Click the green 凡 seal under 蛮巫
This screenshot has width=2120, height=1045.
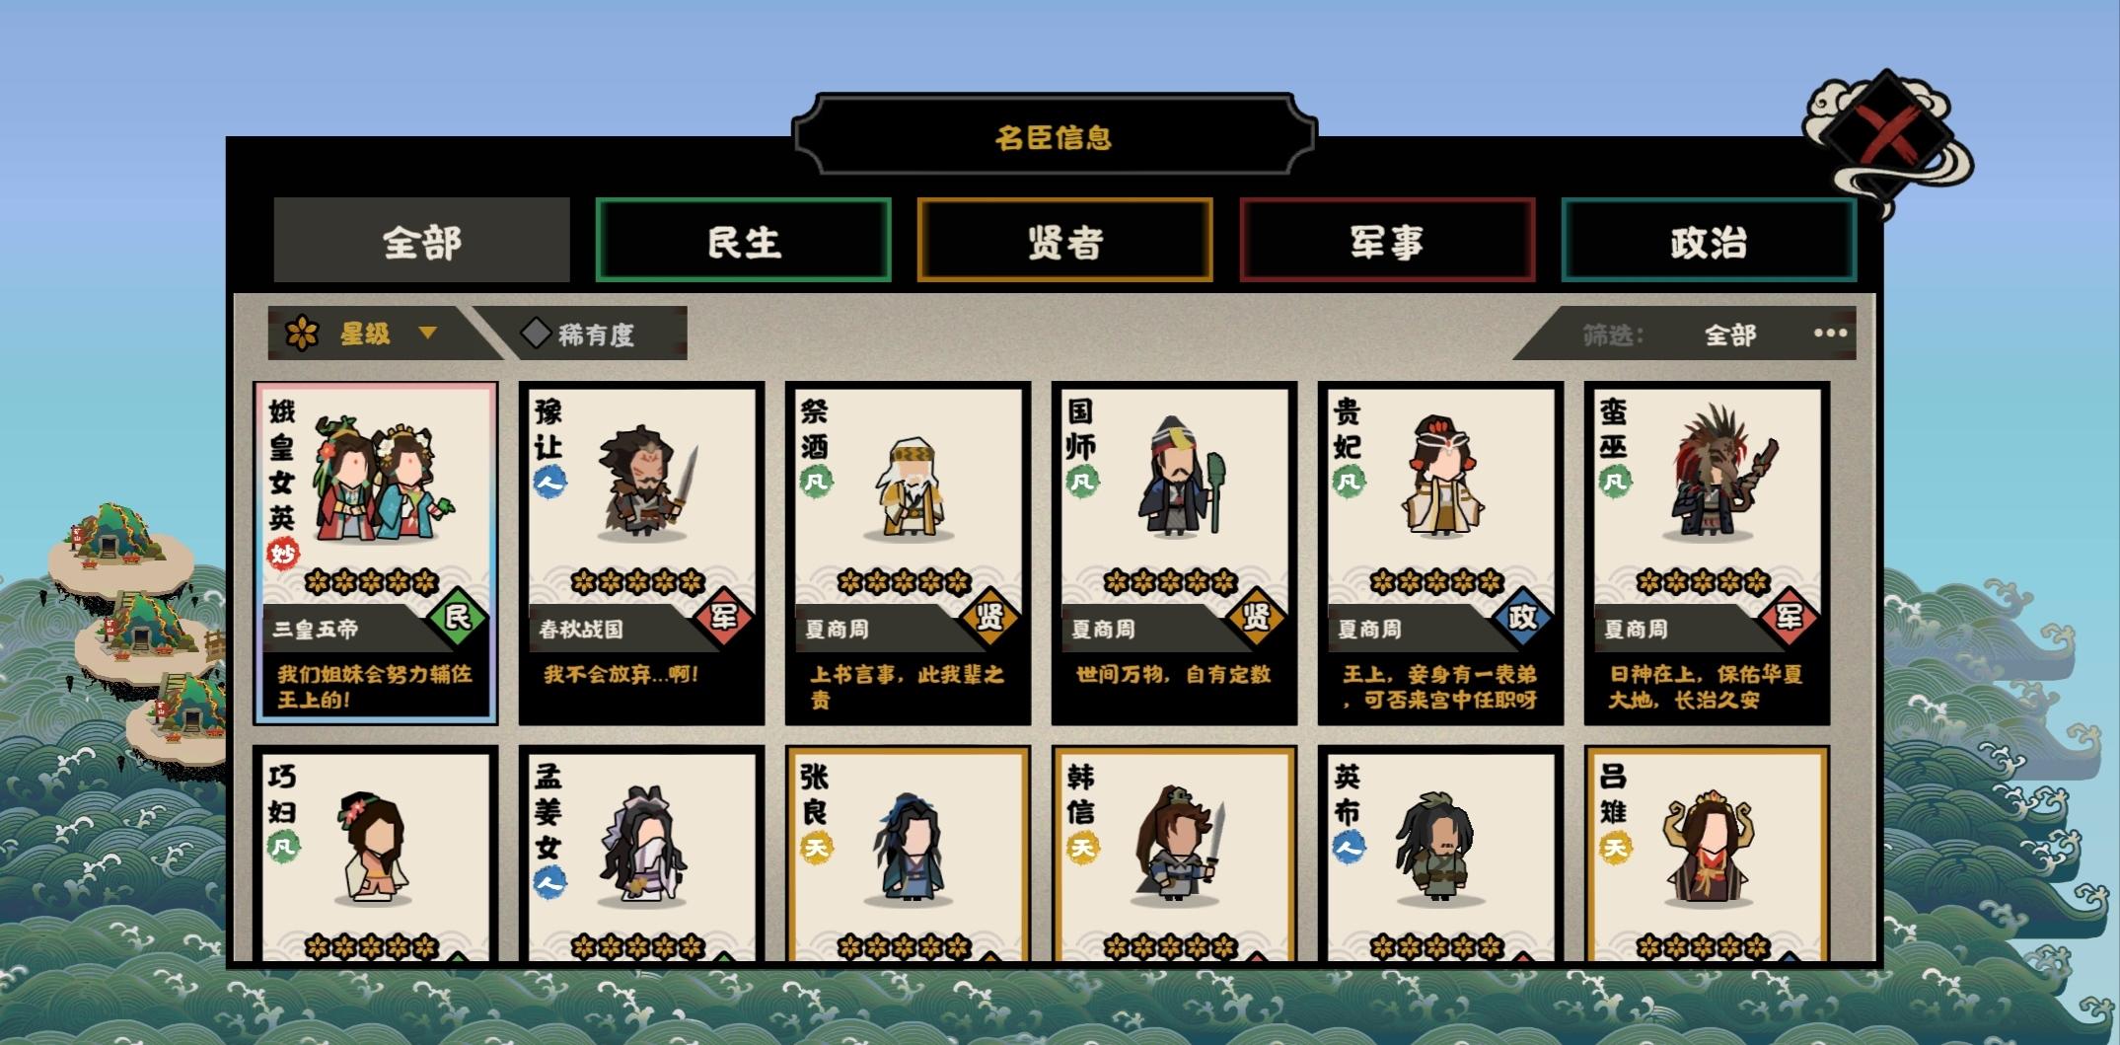coord(1615,483)
